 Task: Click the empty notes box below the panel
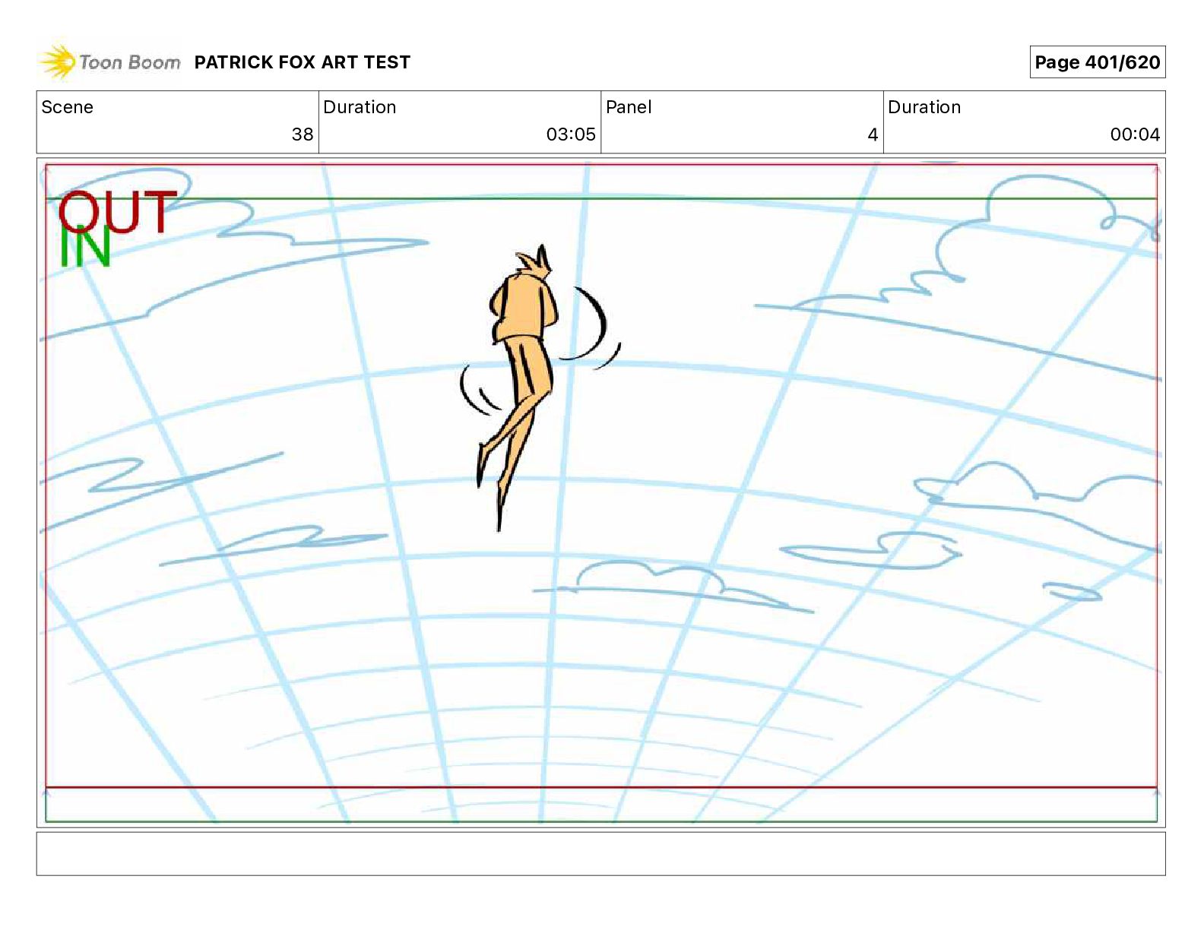tap(600, 853)
